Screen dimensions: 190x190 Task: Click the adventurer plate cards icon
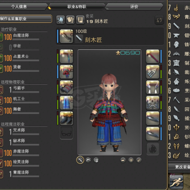coord(70,20)
